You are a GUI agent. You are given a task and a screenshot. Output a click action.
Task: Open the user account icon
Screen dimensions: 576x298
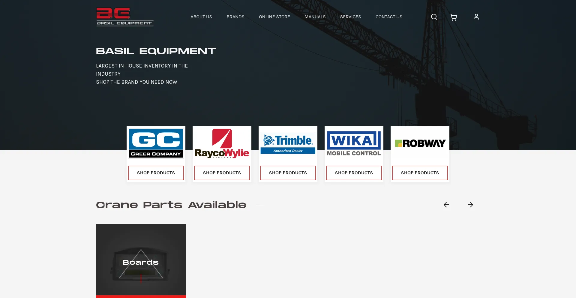pyautogui.click(x=476, y=17)
